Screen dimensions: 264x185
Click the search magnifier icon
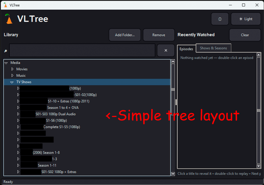6,51
